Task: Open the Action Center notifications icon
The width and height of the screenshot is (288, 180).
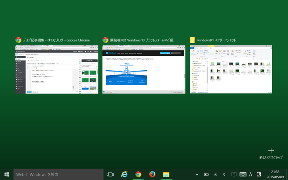Action: point(234,174)
